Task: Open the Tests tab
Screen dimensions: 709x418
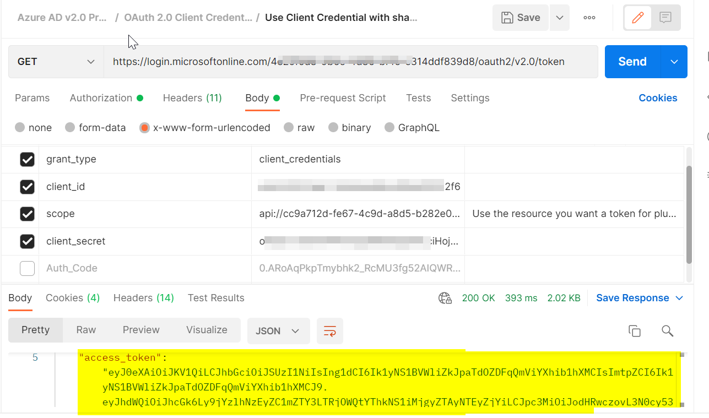Action: [419, 98]
